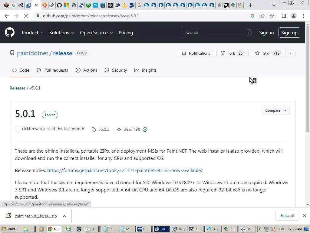This screenshot has height=233, width=310.
Task: Open the download item options chevron
Action: click(64, 216)
